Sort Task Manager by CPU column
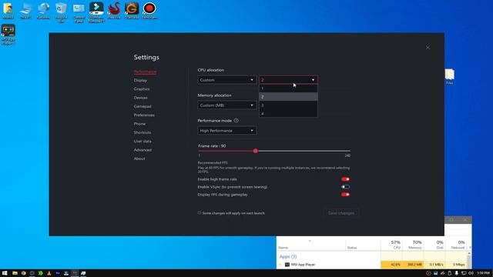The image size is (493, 277). pyautogui.click(x=391, y=245)
